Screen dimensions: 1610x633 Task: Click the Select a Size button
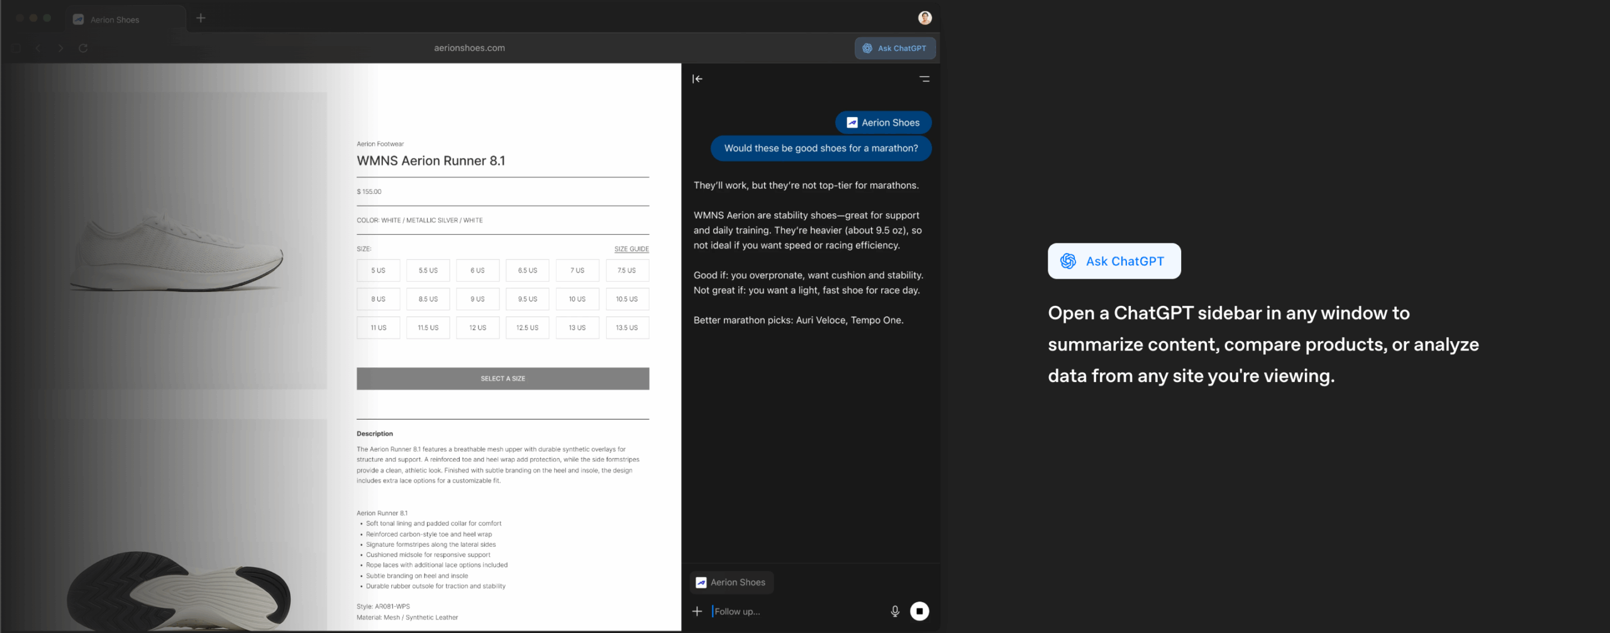click(502, 379)
